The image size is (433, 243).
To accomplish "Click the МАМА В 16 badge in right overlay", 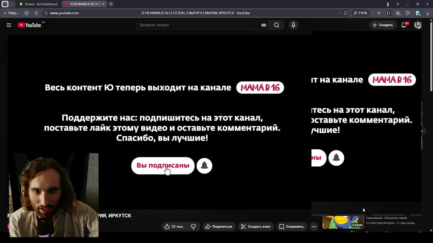I will pos(392,80).
